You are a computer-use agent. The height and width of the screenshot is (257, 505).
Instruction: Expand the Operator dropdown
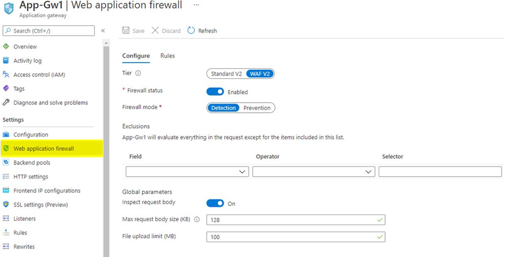click(x=313, y=172)
